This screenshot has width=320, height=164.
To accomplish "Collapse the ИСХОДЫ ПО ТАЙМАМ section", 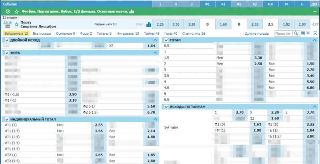I will (315, 107).
